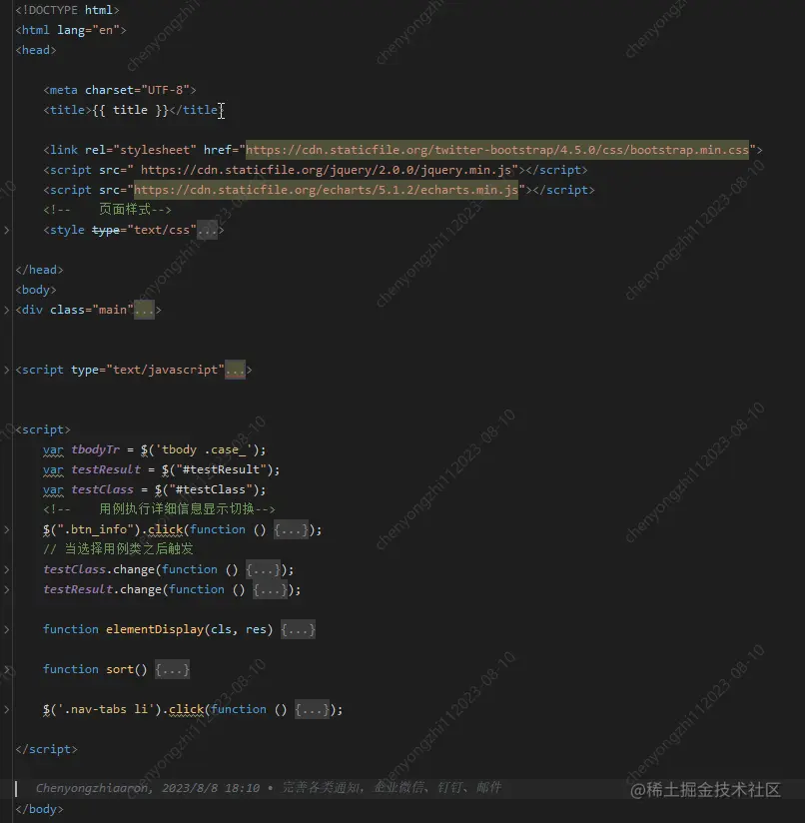Screen dimensions: 805x823
Task: Expand the folded .btn_info click function
Action: (x=6, y=529)
